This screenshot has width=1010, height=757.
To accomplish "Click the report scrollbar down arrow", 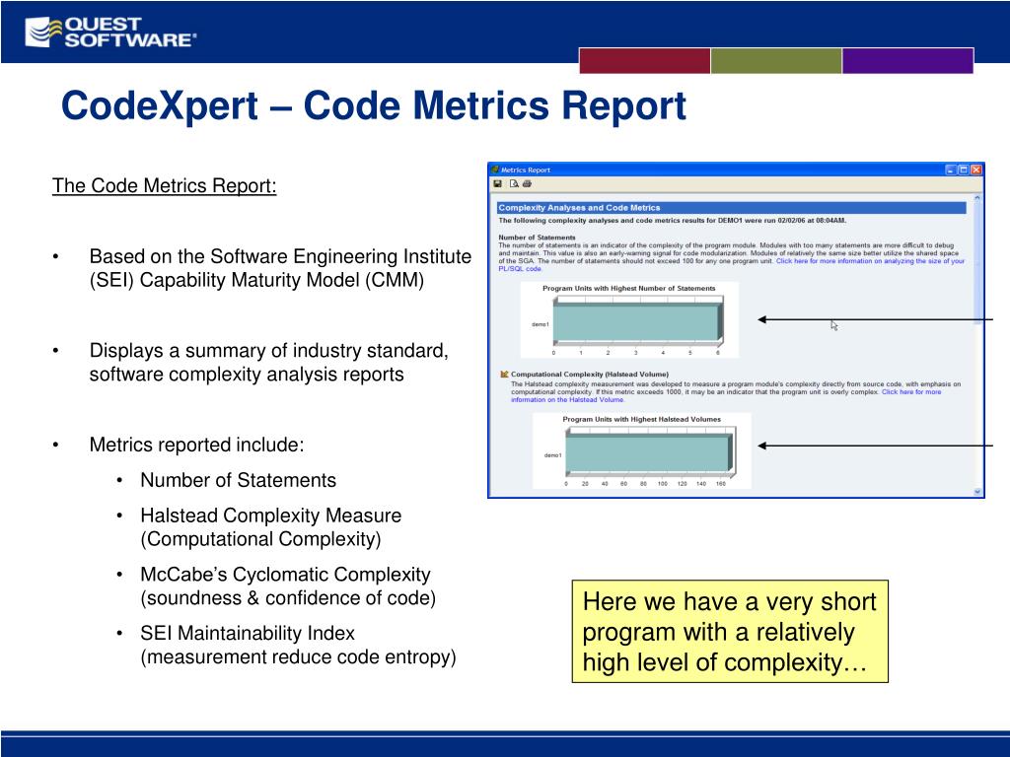I will (977, 492).
